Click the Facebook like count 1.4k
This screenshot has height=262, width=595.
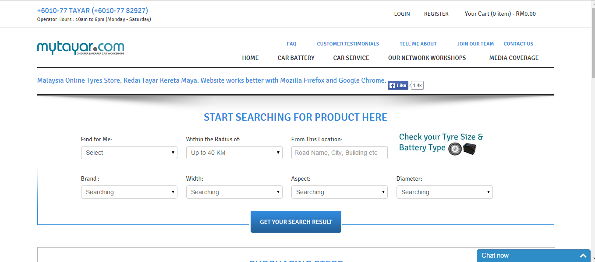pos(417,85)
